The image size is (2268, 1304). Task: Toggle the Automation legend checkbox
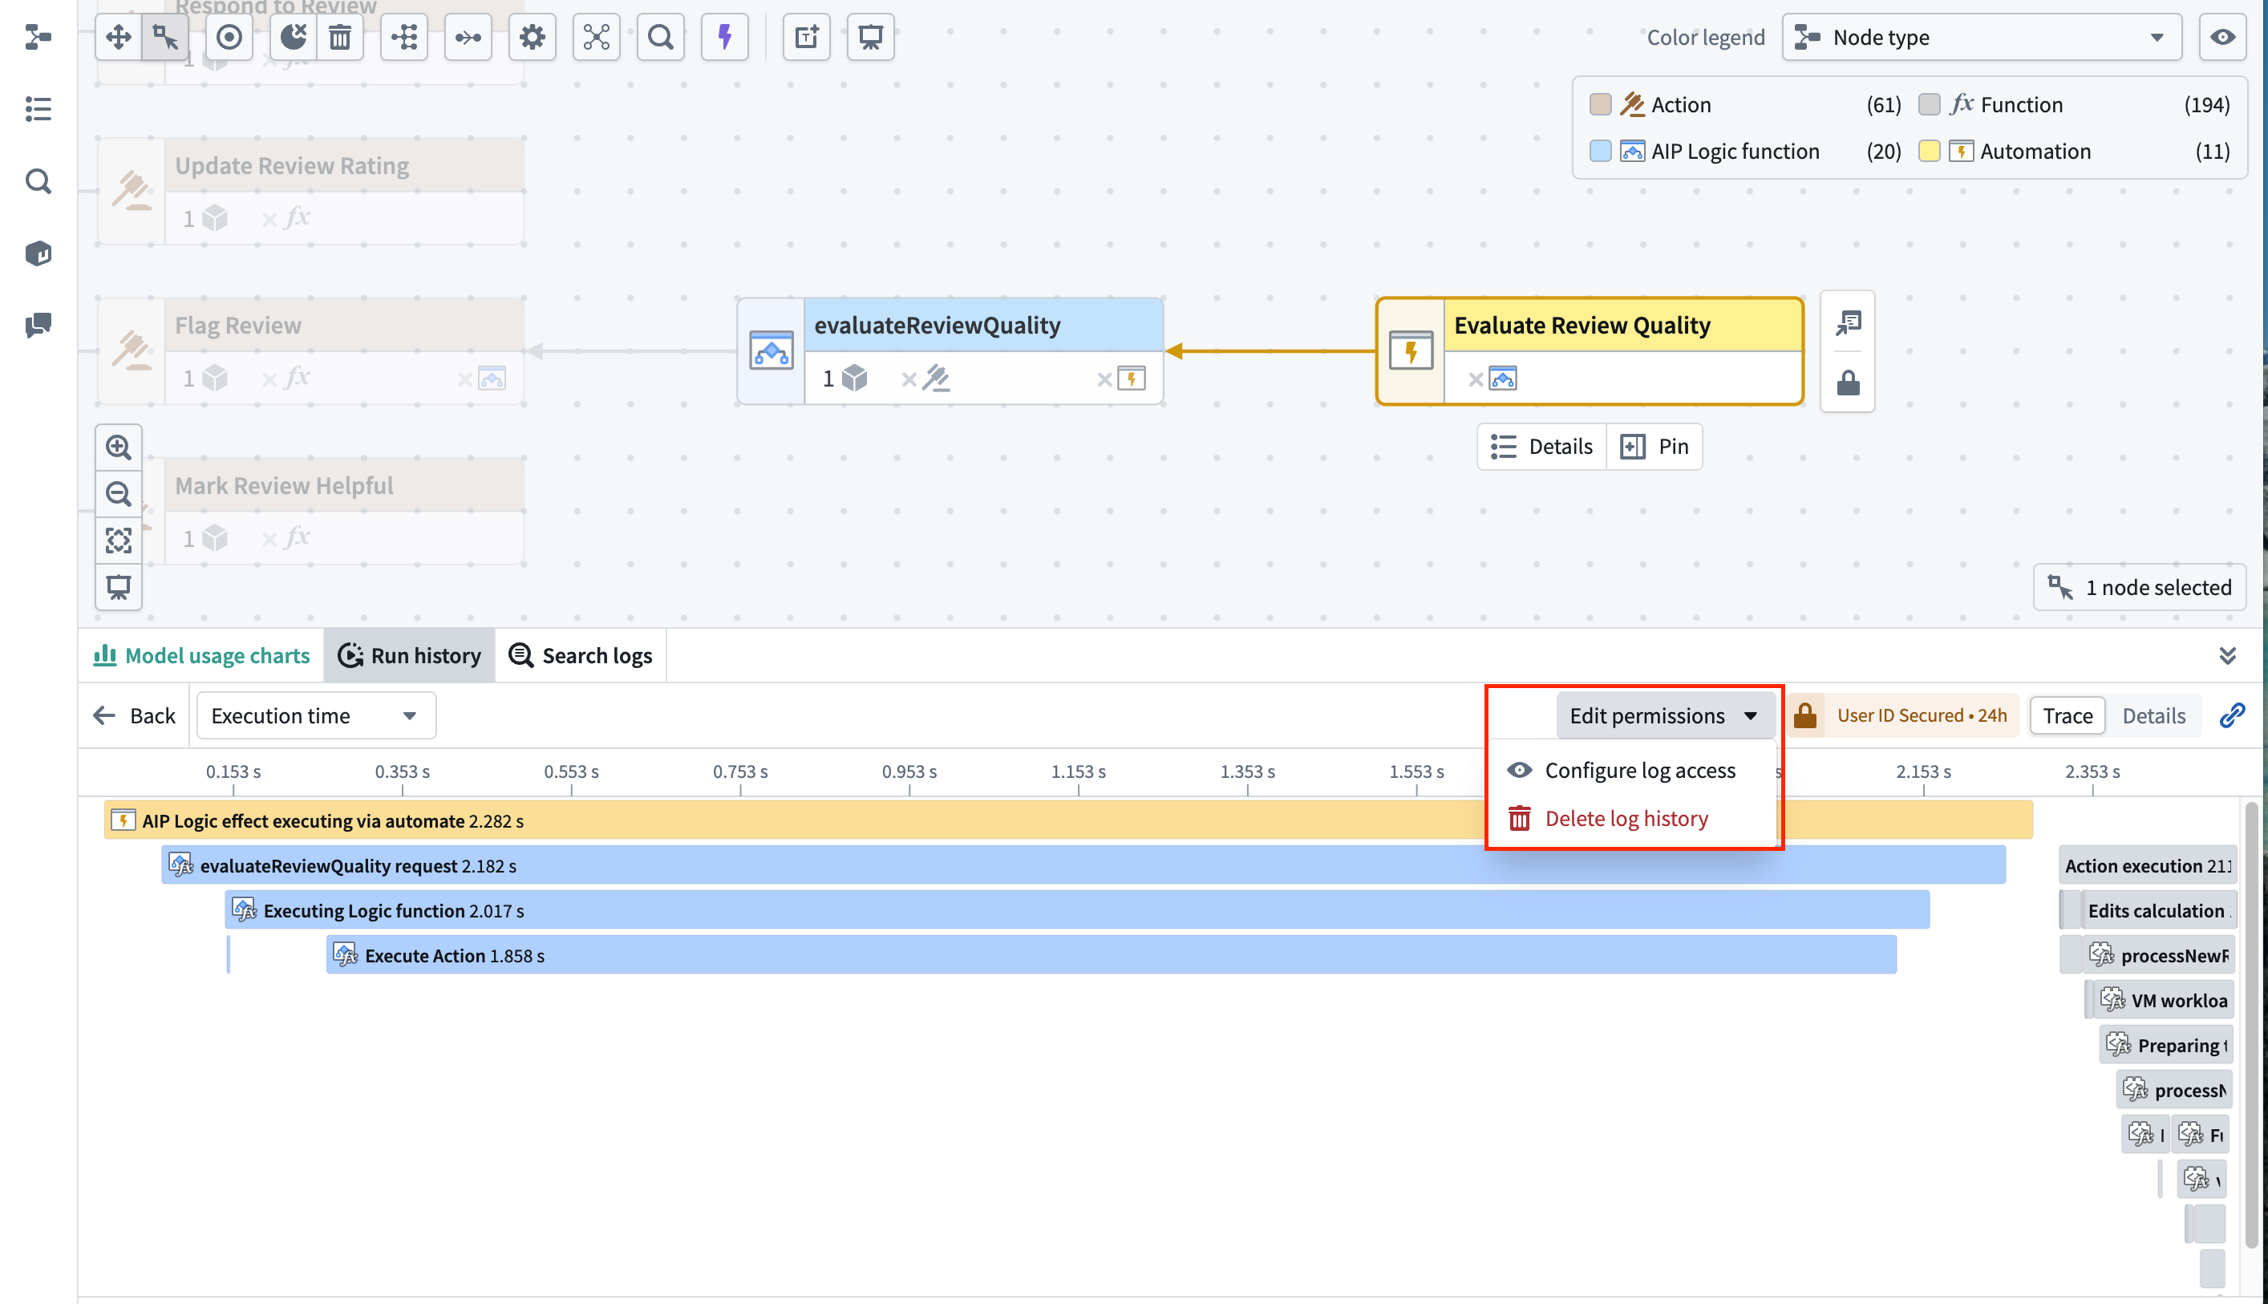click(x=1929, y=151)
